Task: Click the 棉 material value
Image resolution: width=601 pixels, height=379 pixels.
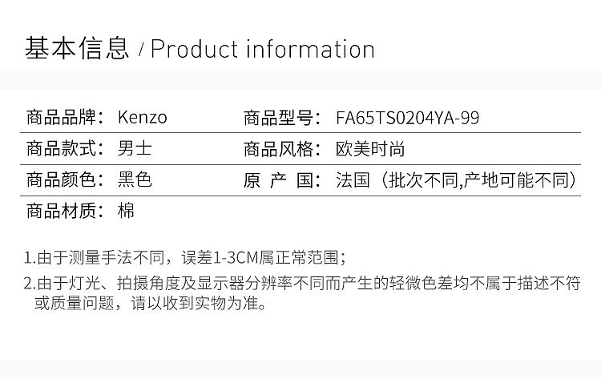Action: click(x=126, y=212)
